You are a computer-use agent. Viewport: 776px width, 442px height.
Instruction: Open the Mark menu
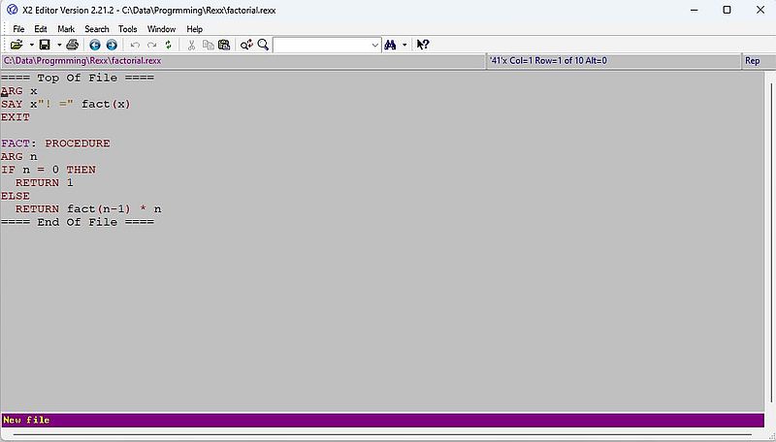66,29
